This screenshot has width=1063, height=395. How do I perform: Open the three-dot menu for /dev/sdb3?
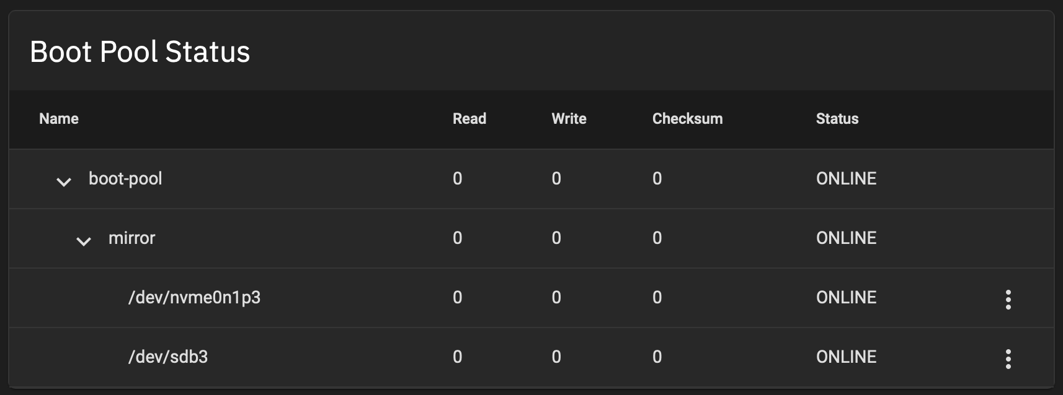[1008, 358]
